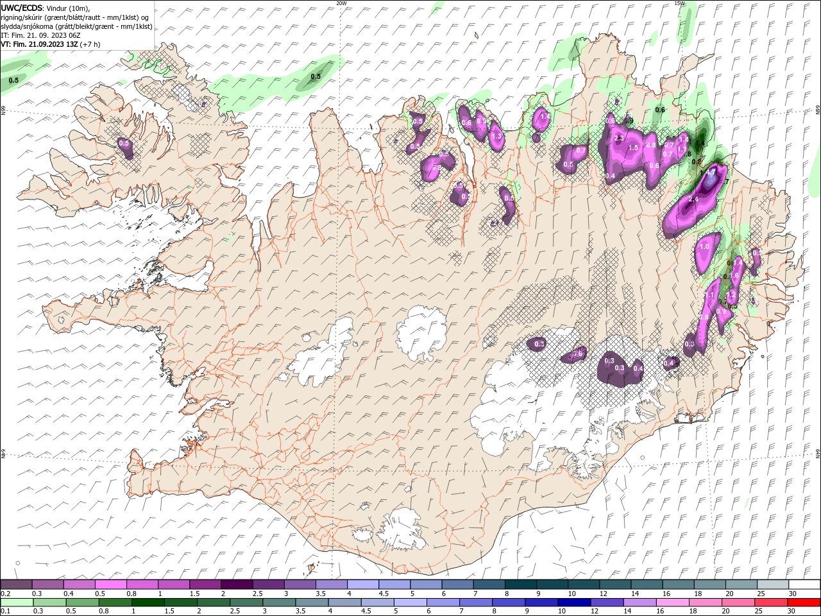Click the upper legend swatch between 0.2 and 0.3
This screenshot has width=821, height=616.
pyautogui.click(x=17, y=585)
